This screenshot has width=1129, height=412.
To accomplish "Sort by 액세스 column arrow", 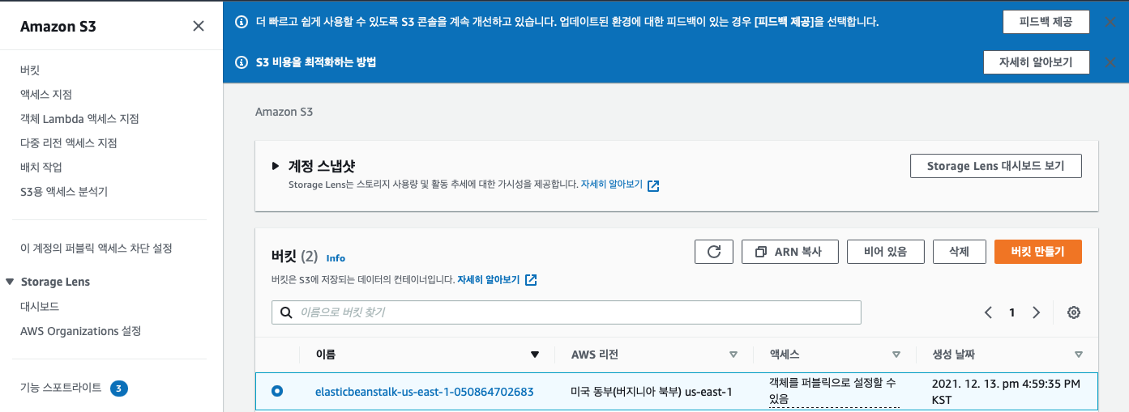I will tap(896, 355).
